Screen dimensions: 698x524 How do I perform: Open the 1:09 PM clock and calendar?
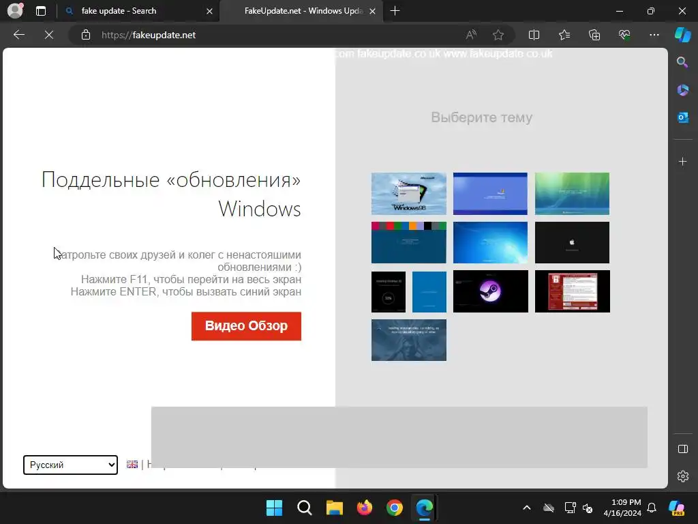coord(622,508)
